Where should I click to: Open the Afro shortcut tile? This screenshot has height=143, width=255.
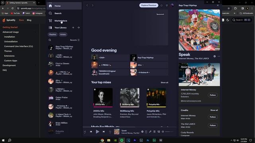tap(149, 65)
